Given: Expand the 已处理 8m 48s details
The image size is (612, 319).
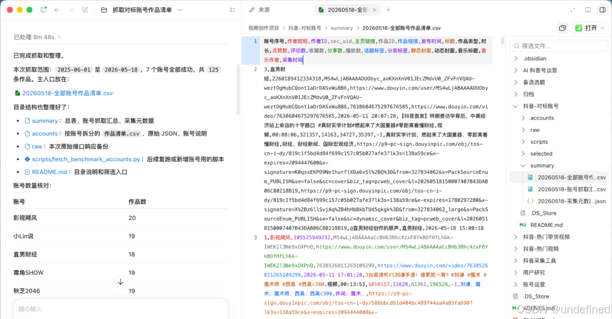Looking at the screenshot, I should (x=37, y=37).
